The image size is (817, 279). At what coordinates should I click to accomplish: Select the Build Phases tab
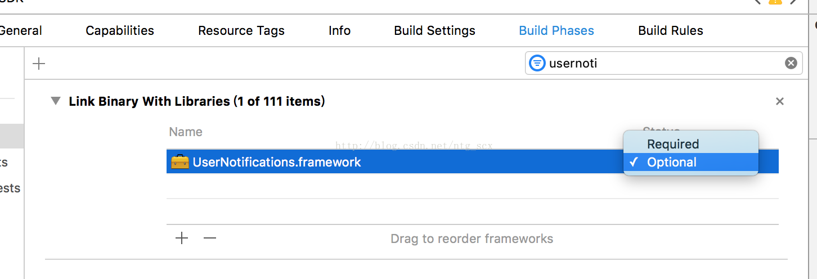(x=556, y=30)
